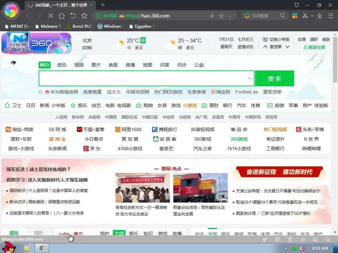The width and height of the screenshot is (338, 253).
Task: Open Bonzi BUD bookmark
Action: (x=80, y=26)
